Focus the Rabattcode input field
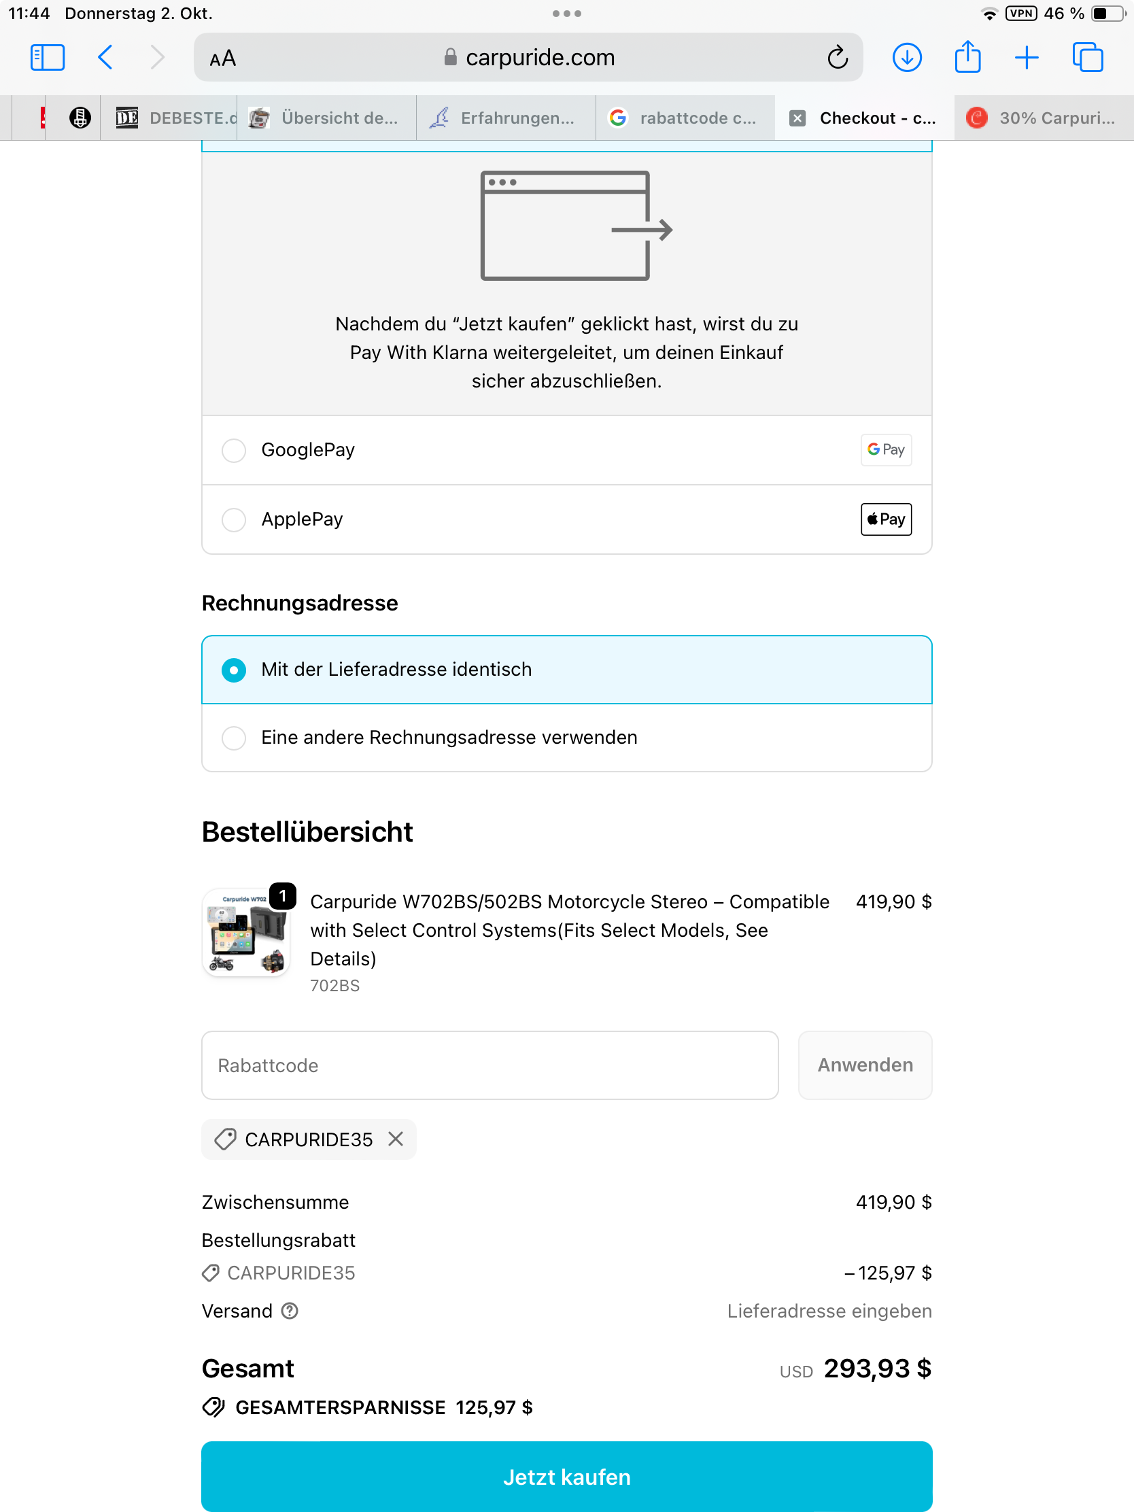1134x1512 pixels. coord(489,1065)
